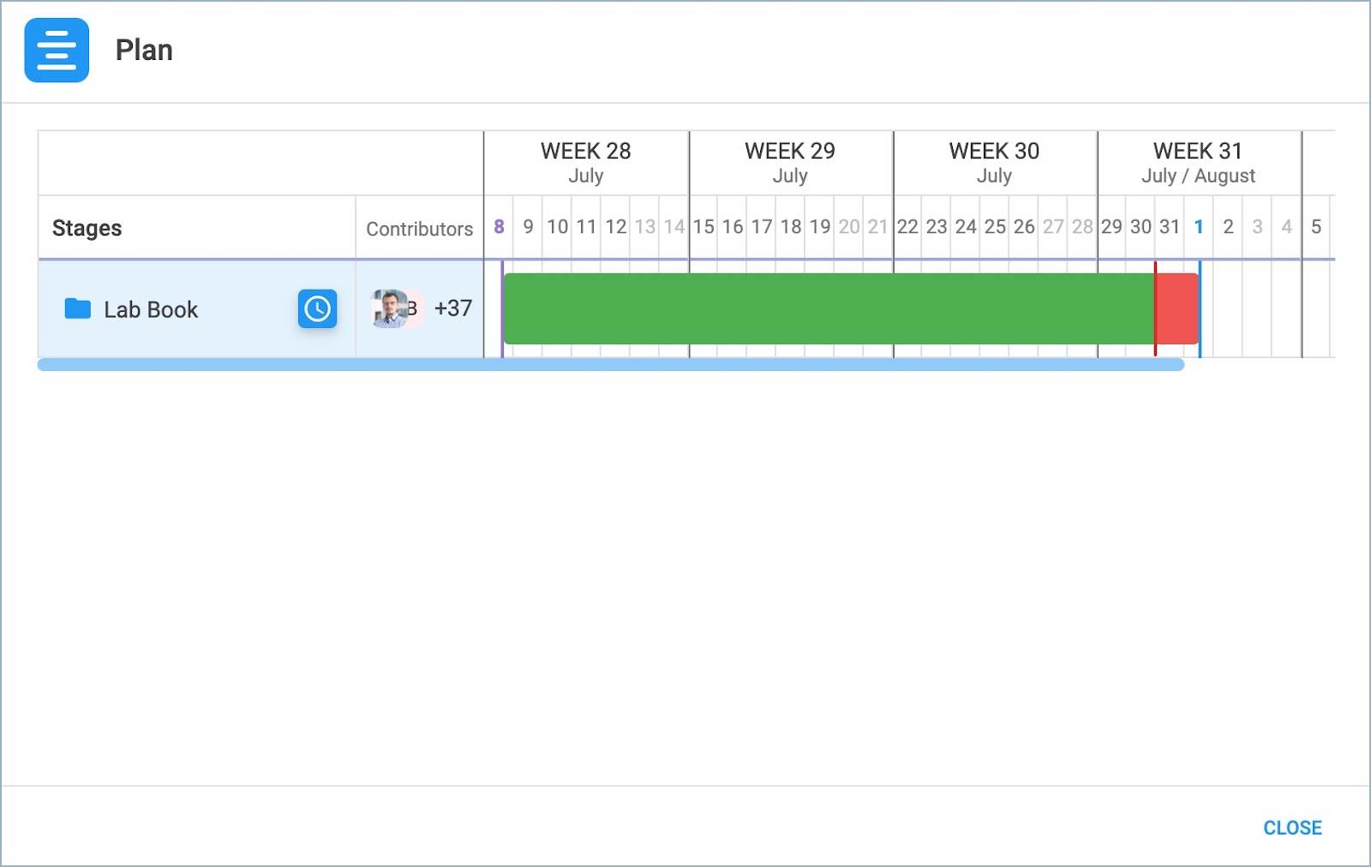Click day 12 in the timeline header
Image resolution: width=1371 pixels, height=867 pixels.
coord(616,227)
